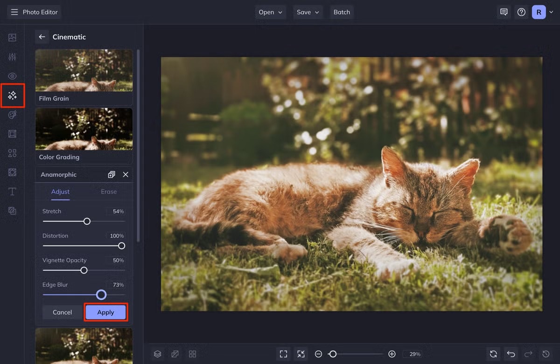Click the Batch button
This screenshot has width=560, height=364.
[x=342, y=12]
